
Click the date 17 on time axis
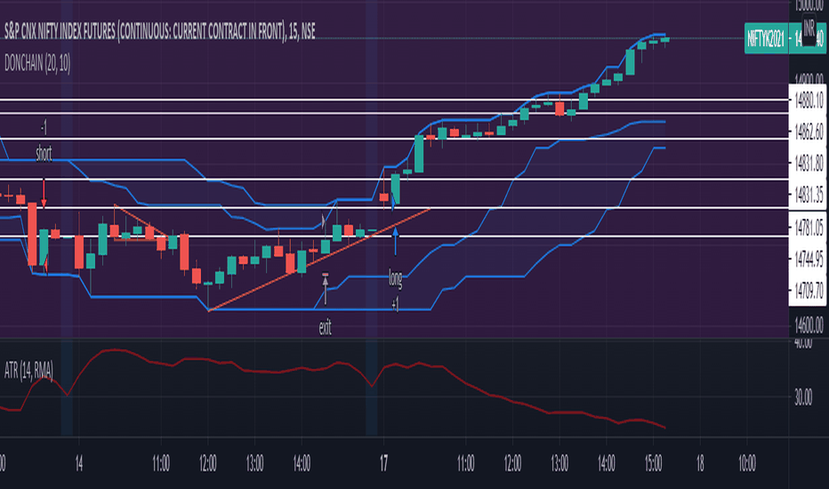[384, 463]
